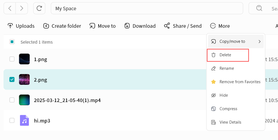Screen dimensions: 278x140
Task: Uncheck the 2.png checkbox
Action: tap(12, 79)
